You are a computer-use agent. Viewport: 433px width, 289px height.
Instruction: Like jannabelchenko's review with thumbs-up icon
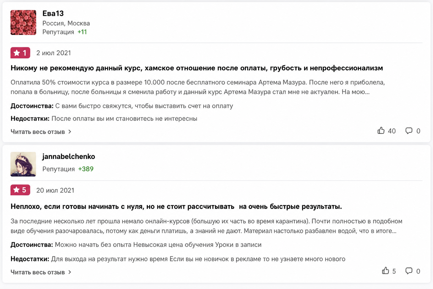pos(385,271)
